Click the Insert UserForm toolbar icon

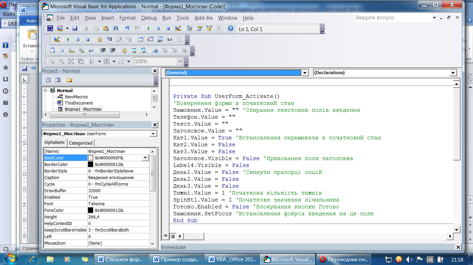click(60, 29)
